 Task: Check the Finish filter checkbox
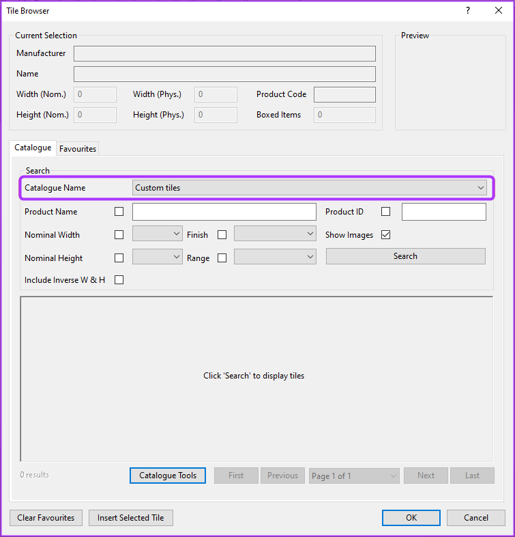222,235
